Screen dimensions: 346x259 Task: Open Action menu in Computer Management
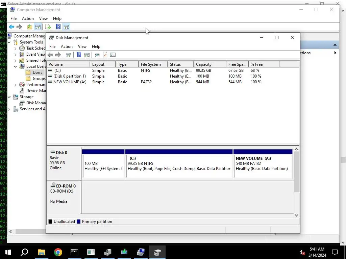28,19
